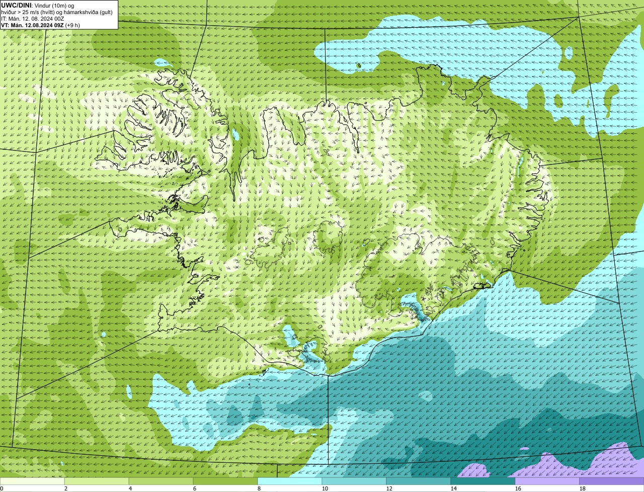Click the '4' label on wind scale
Viewport: 644px width, 492px height.
[130, 488]
